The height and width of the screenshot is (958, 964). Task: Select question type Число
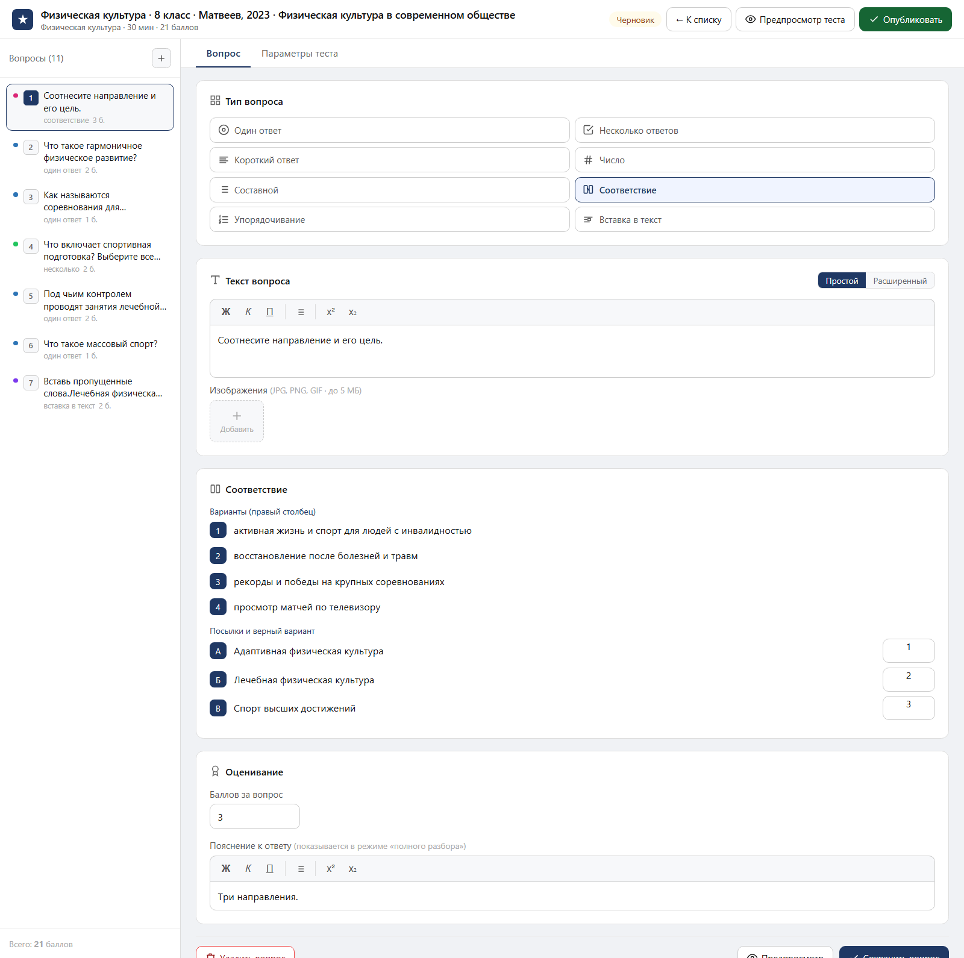(755, 160)
